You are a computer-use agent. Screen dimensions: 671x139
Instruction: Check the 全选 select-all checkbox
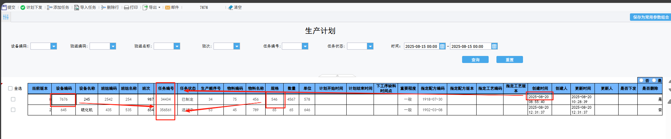10,88
